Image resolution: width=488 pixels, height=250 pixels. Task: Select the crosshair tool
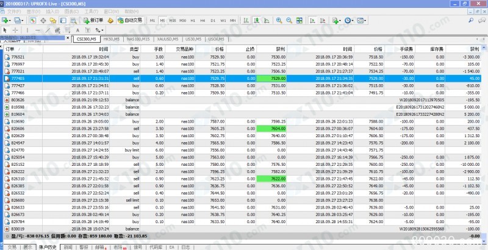pyautogui.click(x=15, y=30)
